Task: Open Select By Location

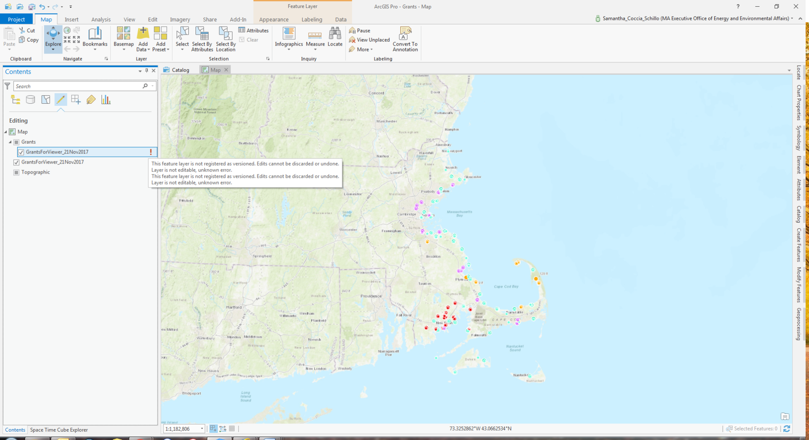Action: click(x=225, y=39)
